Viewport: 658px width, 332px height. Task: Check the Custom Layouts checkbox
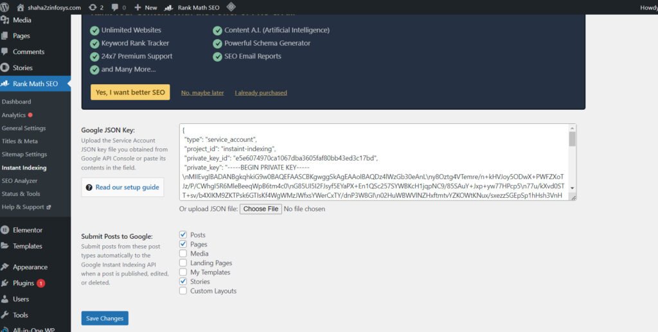183,290
